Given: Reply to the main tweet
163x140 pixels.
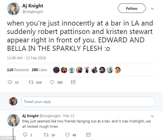Looking at the screenshot, I should [10, 82].
